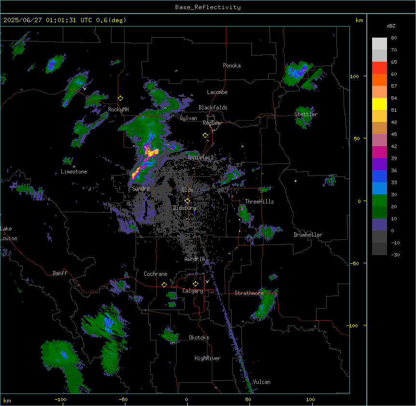Screen dimensions: 416x406
Task: Click the HighRiver city label
Action: 208,358
